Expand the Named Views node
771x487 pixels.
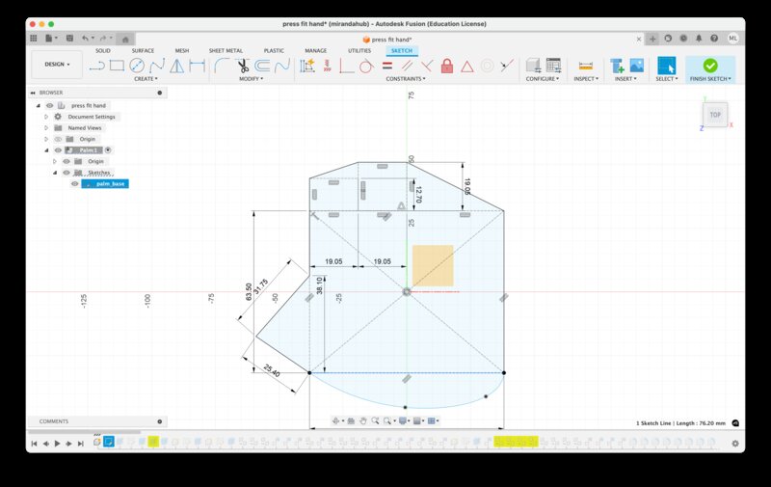pyautogui.click(x=45, y=127)
